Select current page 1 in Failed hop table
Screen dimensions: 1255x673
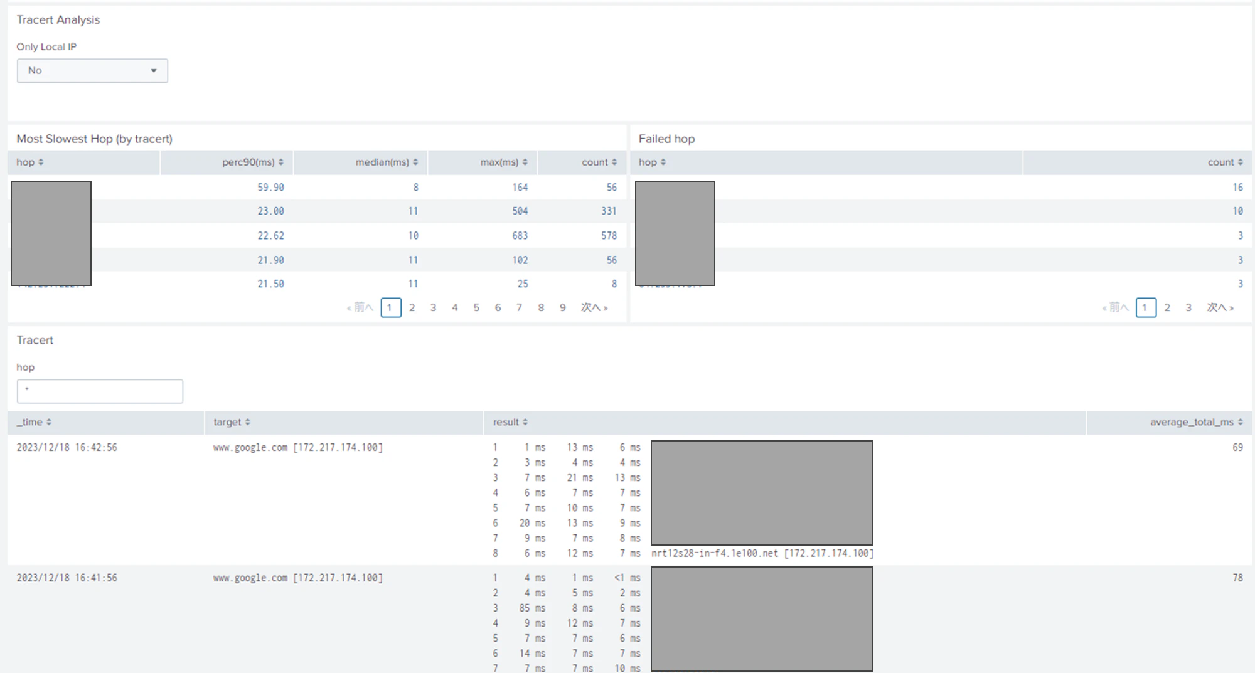click(1146, 307)
